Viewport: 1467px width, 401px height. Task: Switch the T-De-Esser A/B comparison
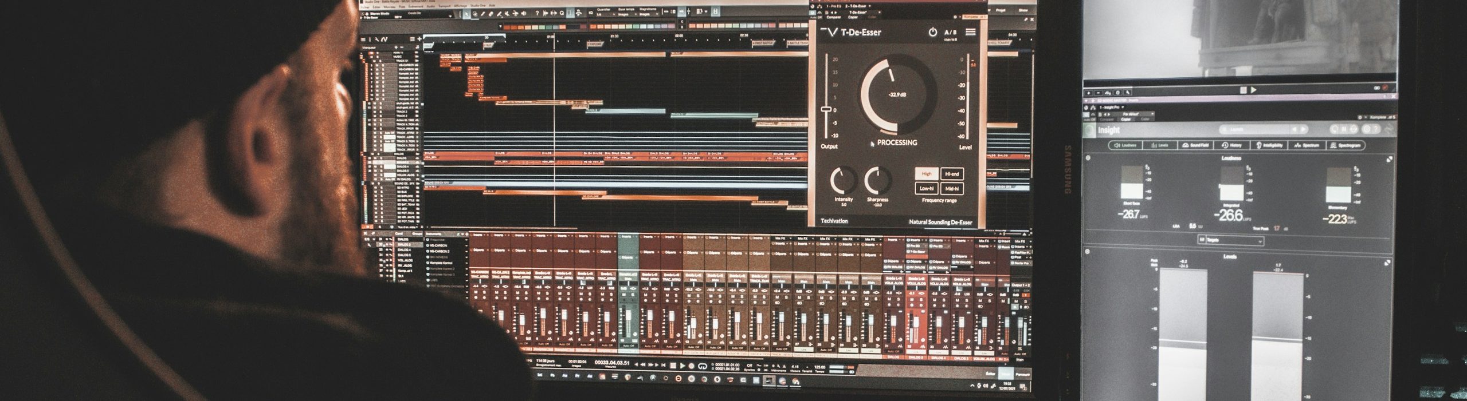coord(950,32)
